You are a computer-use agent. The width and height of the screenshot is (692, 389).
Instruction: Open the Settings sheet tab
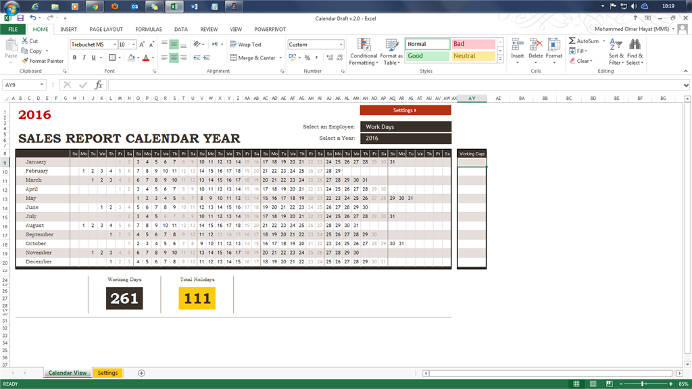point(107,373)
